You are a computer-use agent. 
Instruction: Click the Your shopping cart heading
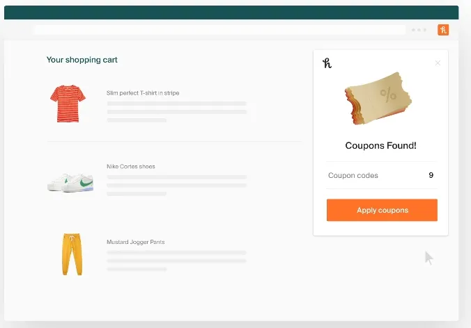82,60
